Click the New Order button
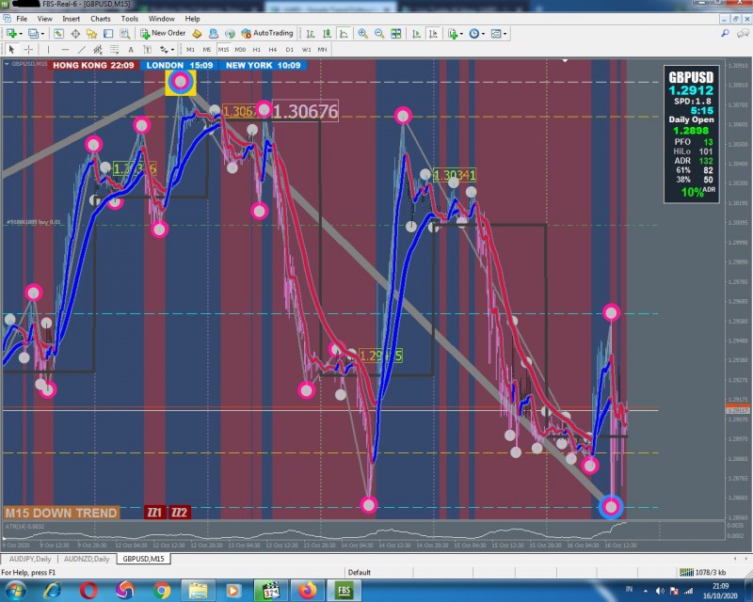 coord(163,33)
